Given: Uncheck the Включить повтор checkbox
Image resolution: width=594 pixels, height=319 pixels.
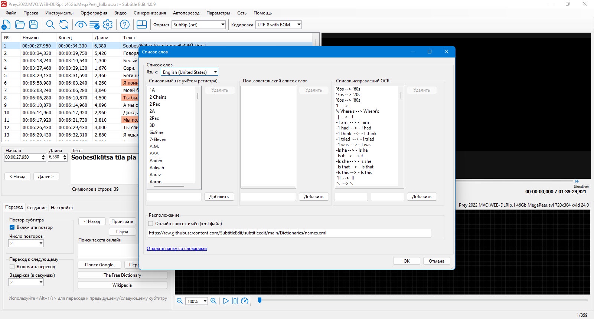Looking at the screenshot, I should [12, 227].
